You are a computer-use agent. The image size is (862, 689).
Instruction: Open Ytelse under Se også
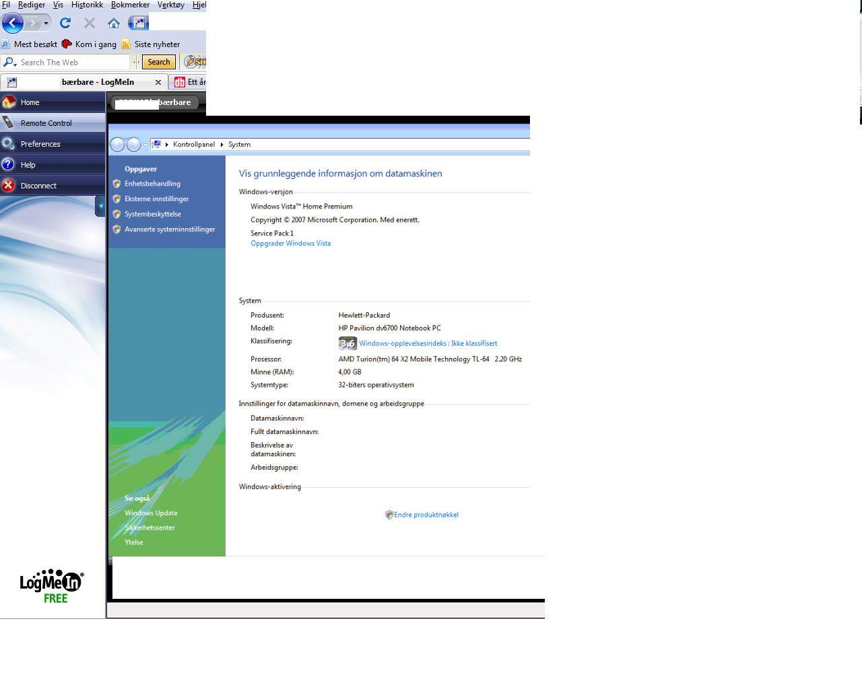point(134,542)
